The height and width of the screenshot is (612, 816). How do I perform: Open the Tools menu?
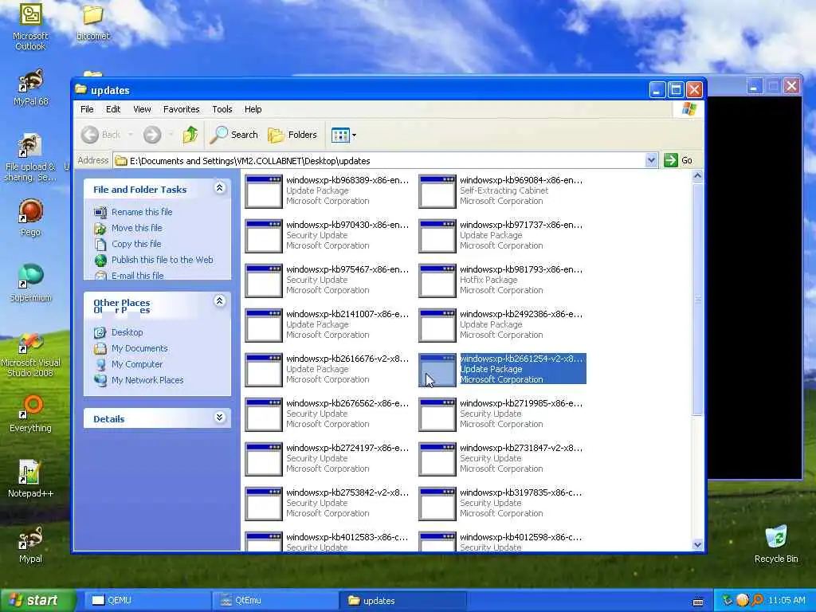coord(222,109)
